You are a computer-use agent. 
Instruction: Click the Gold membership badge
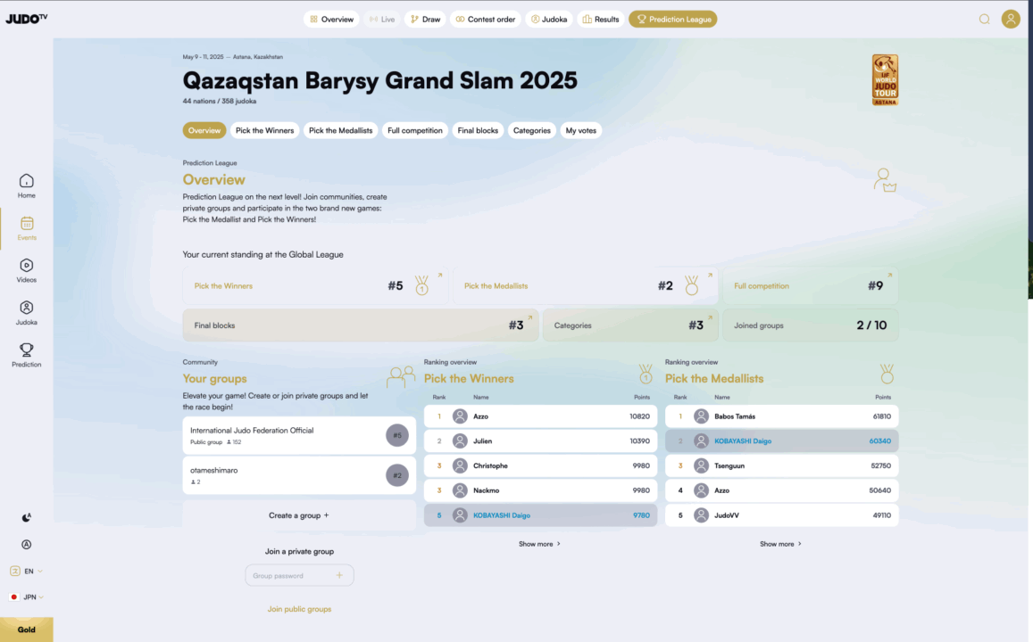pos(27,630)
